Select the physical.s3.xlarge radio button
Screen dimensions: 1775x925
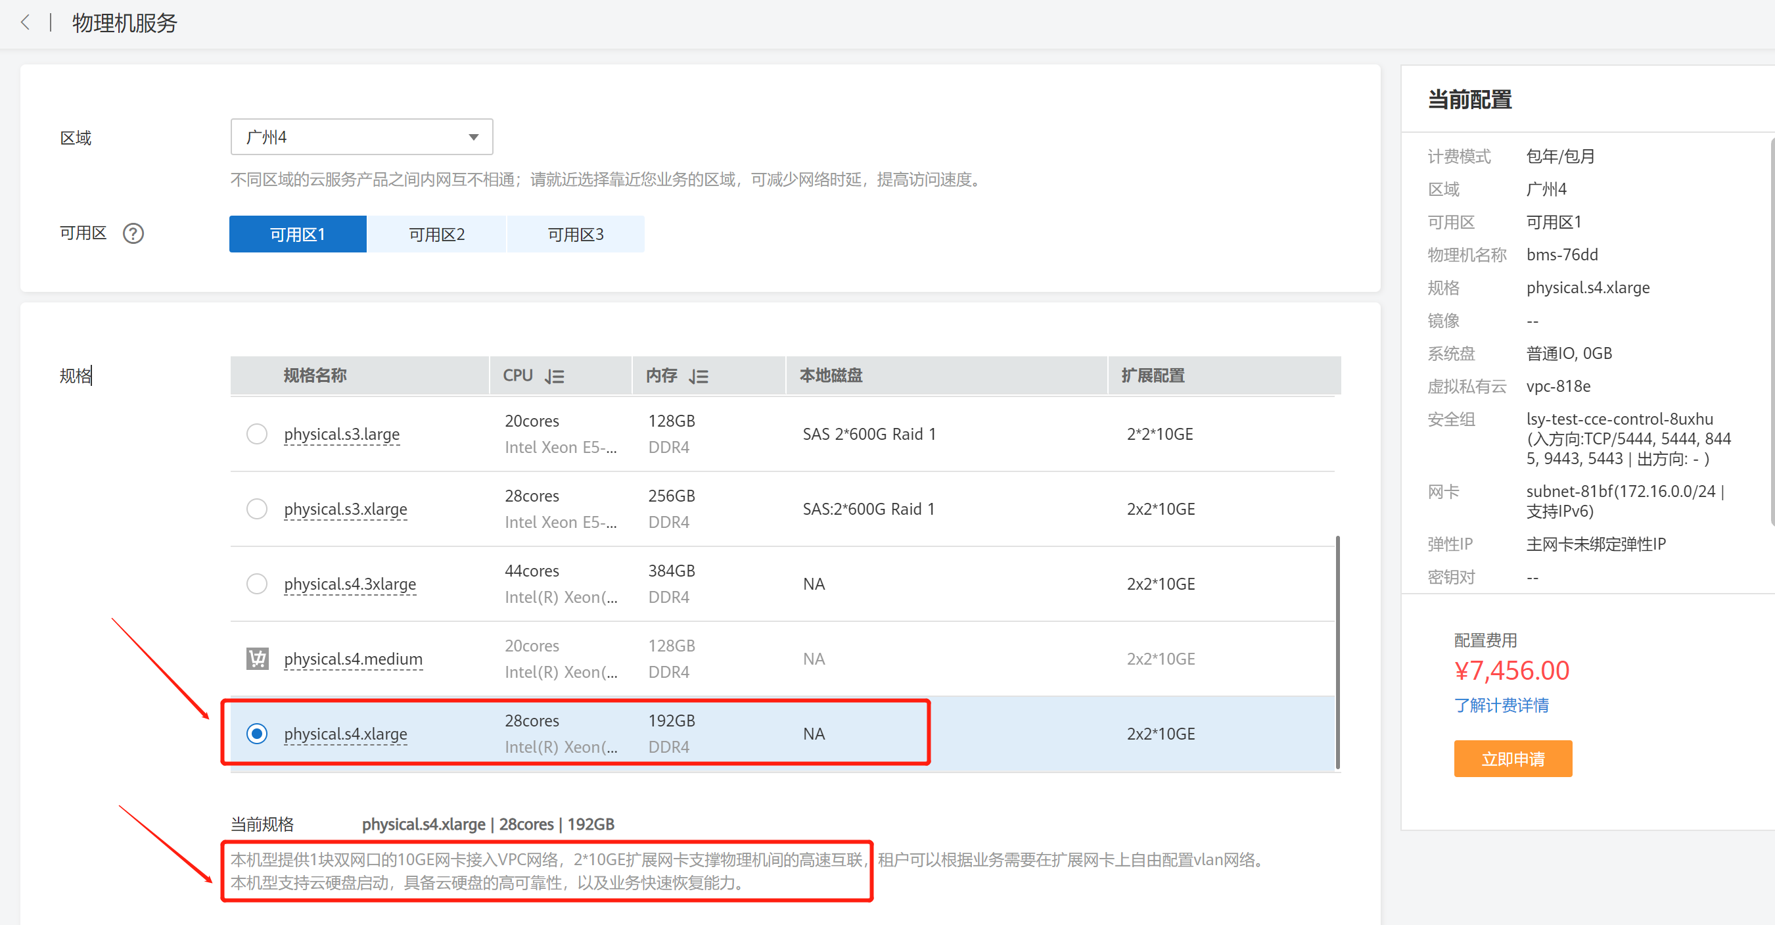[x=257, y=510]
